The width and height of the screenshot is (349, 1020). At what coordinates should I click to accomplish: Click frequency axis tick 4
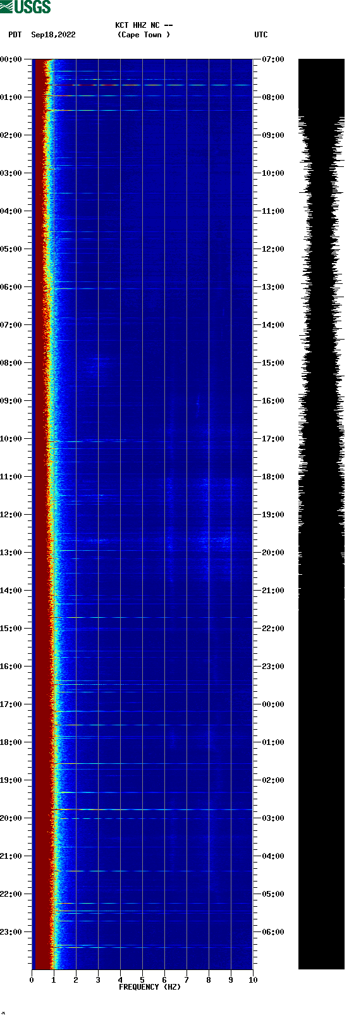tap(120, 980)
